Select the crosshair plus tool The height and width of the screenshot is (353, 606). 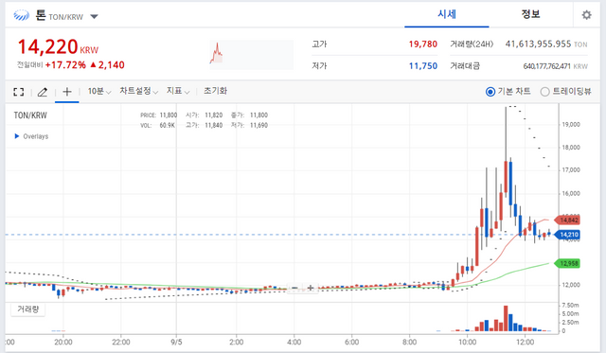[67, 92]
